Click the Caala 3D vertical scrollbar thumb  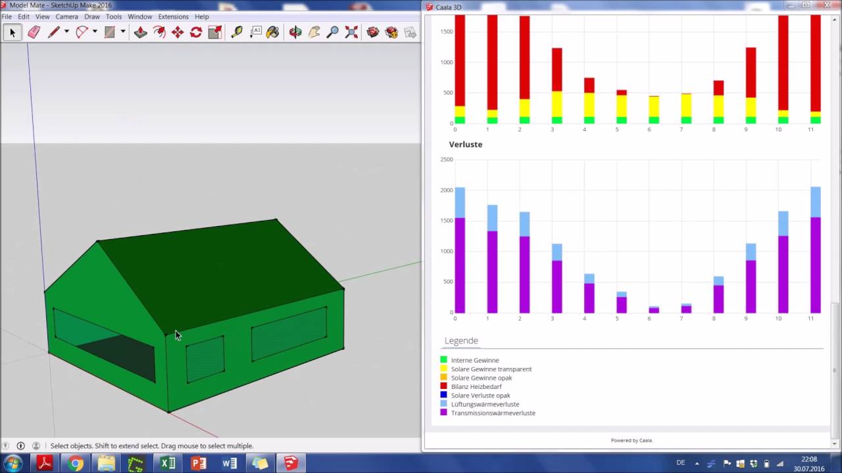835,371
